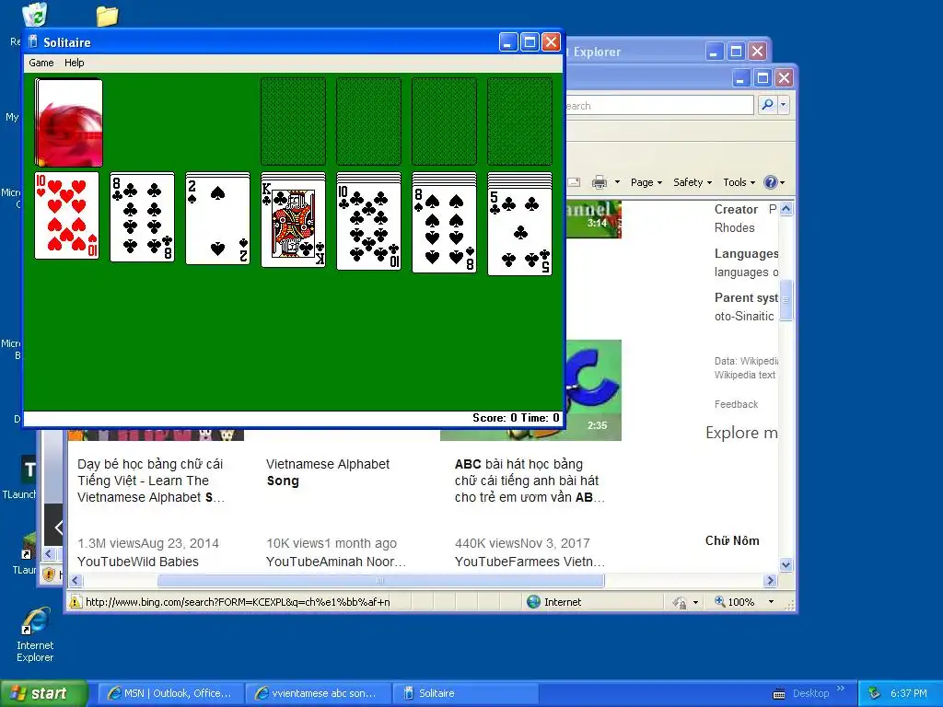Click the Desktop toolbar in taskbar
The image size is (943, 707).
click(810, 693)
